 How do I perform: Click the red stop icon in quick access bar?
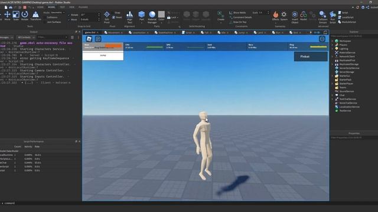[25, 7]
